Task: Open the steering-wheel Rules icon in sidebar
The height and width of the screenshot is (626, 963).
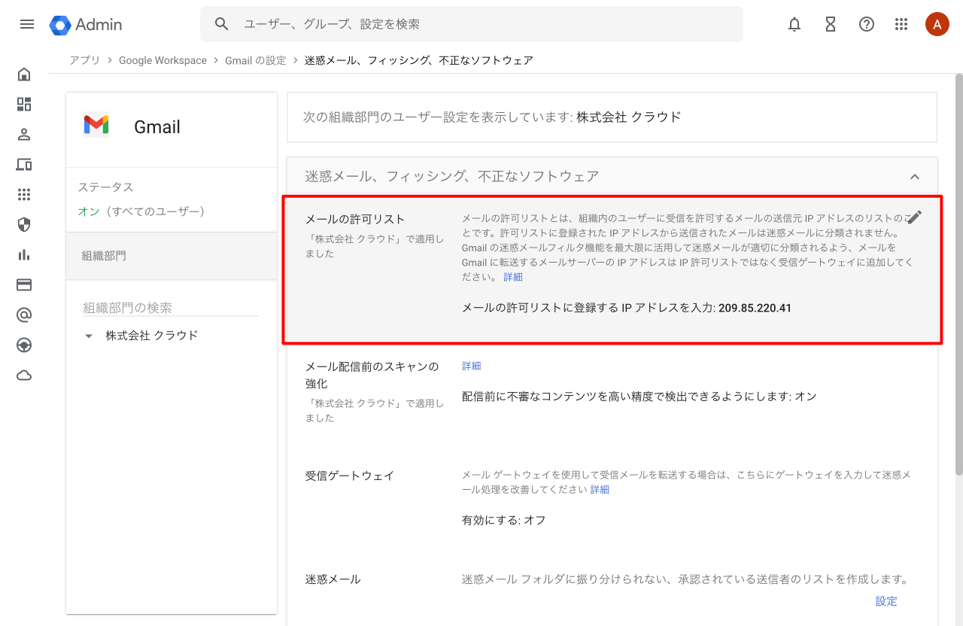Action: [x=24, y=345]
